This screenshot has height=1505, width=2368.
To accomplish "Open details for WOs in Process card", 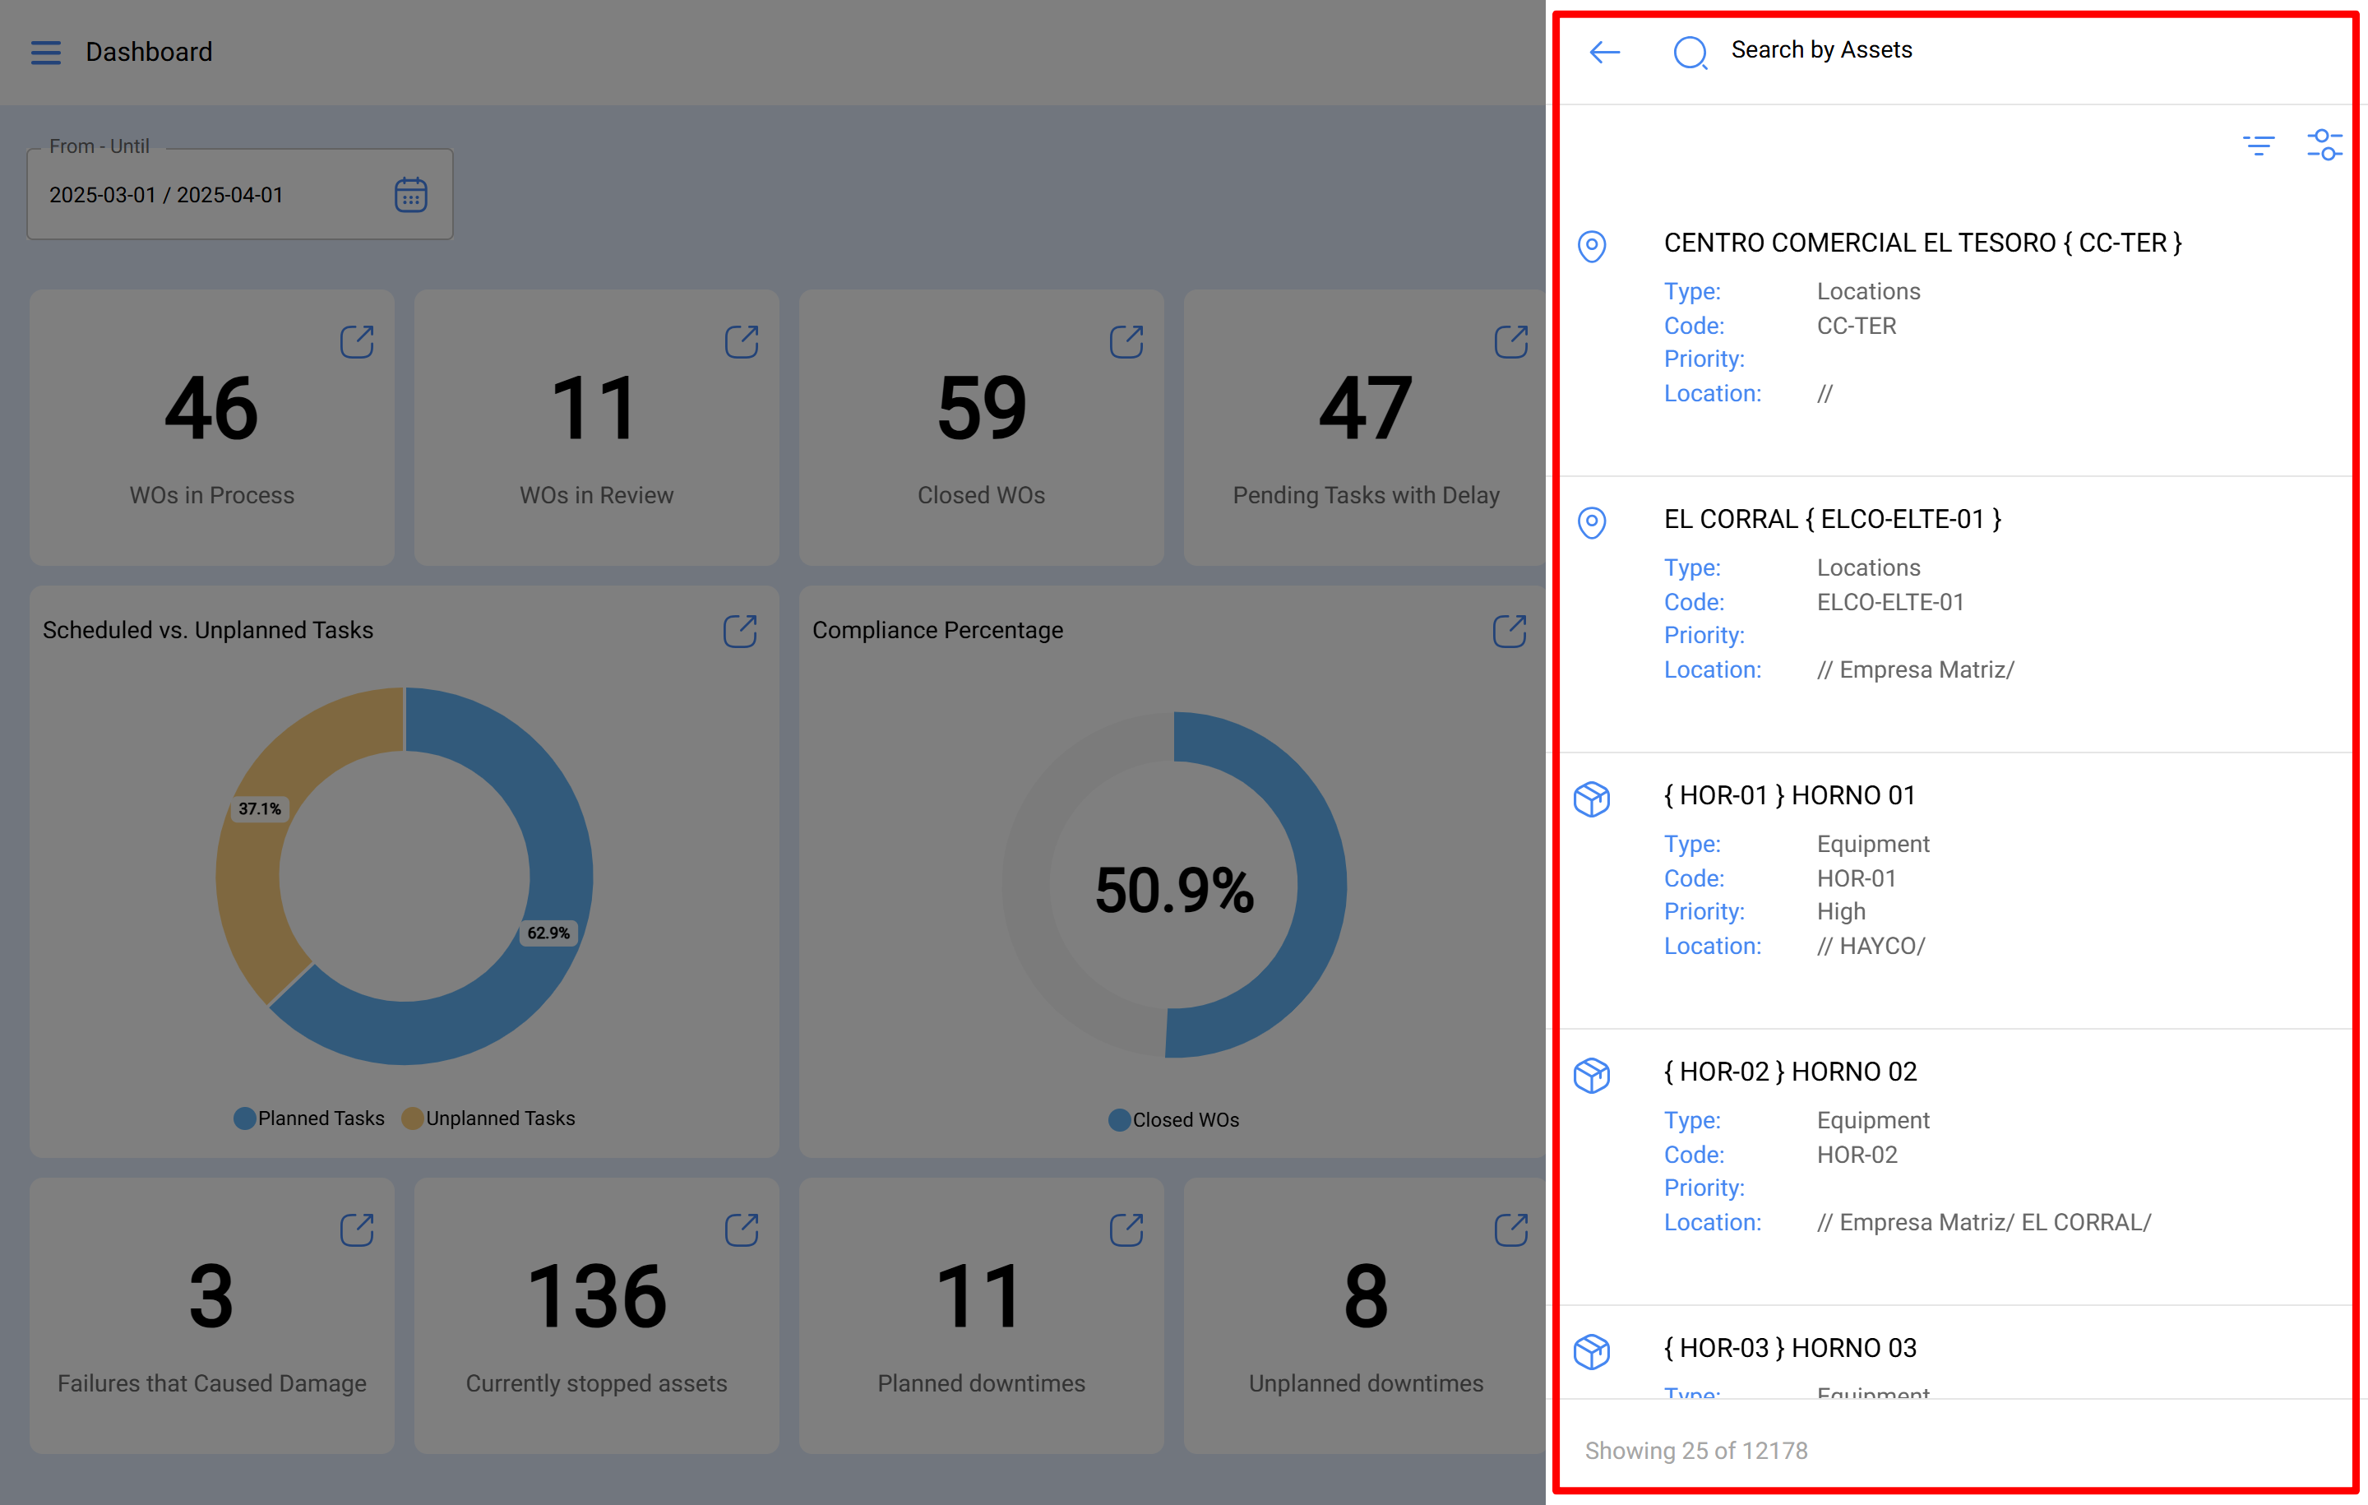I will [x=357, y=342].
